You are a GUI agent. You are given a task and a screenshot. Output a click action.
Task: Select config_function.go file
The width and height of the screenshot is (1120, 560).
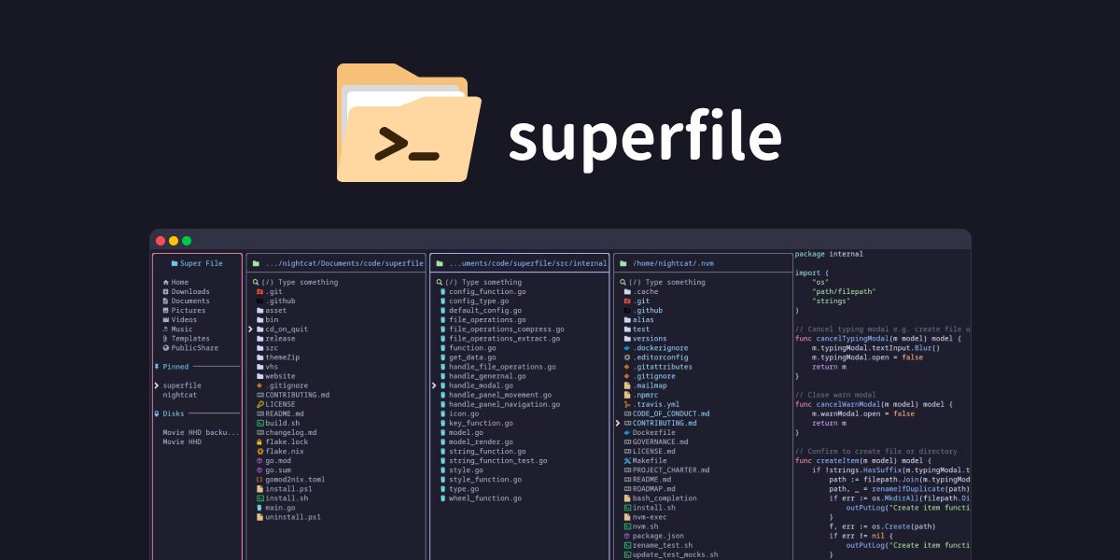click(x=483, y=291)
